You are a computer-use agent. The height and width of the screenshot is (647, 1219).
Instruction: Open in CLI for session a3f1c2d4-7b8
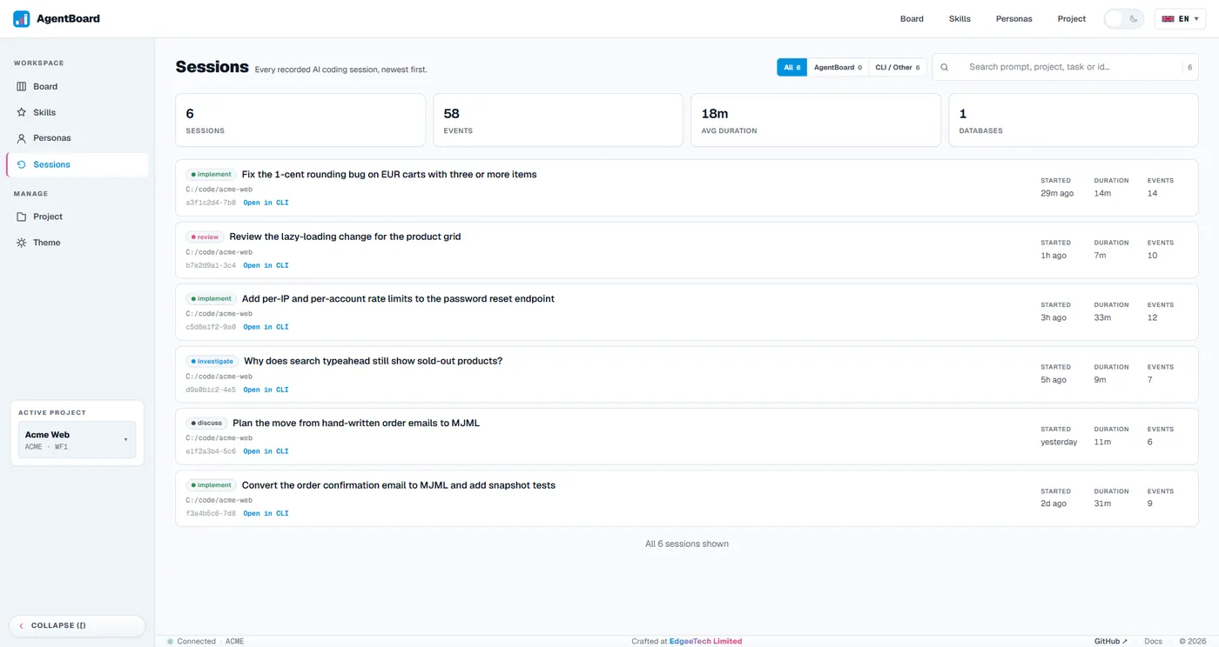(266, 203)
